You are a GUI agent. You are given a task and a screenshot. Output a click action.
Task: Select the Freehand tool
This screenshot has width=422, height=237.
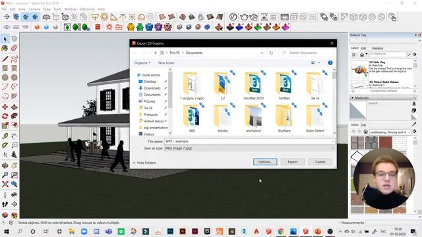15,59
